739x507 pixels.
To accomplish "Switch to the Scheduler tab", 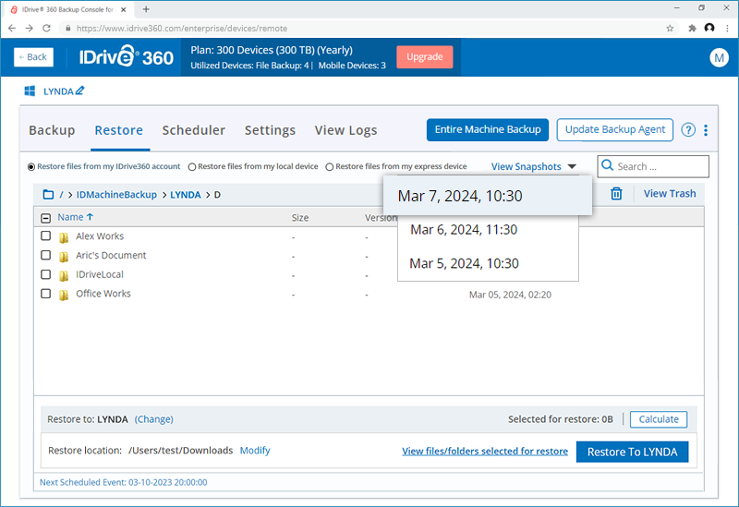I will (x=193, y=130).
